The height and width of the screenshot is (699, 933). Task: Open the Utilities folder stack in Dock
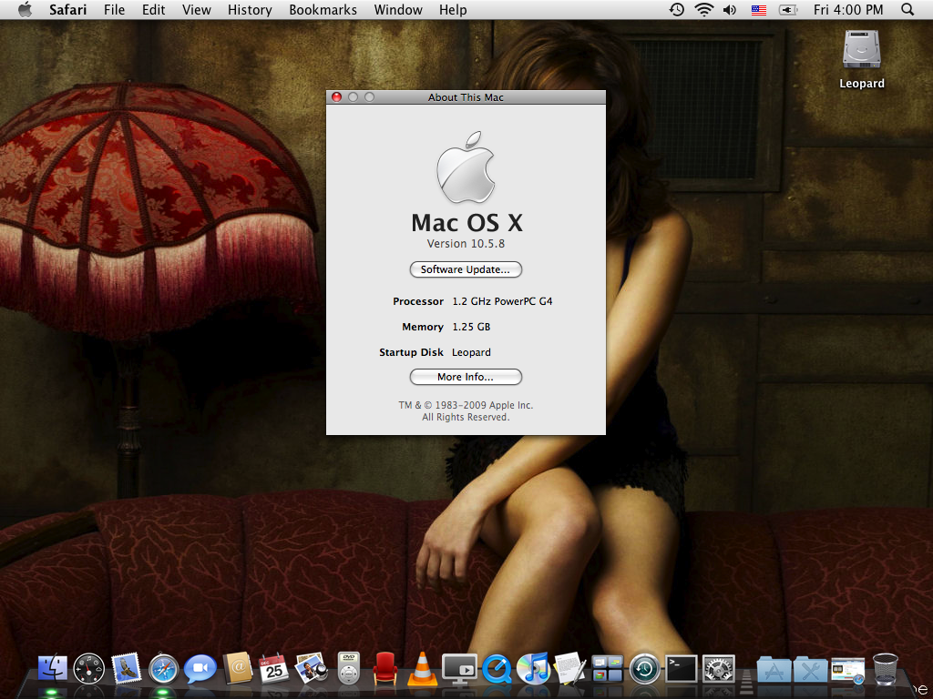pos(810,669)
